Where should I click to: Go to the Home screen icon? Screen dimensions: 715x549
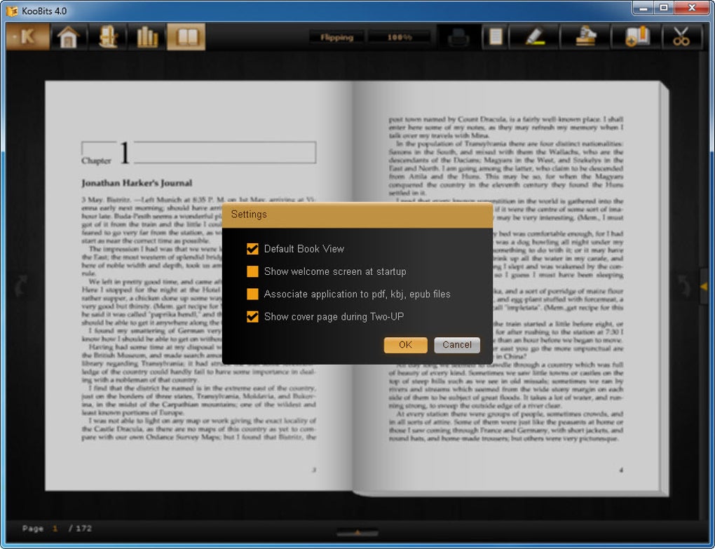click(69, 36)
